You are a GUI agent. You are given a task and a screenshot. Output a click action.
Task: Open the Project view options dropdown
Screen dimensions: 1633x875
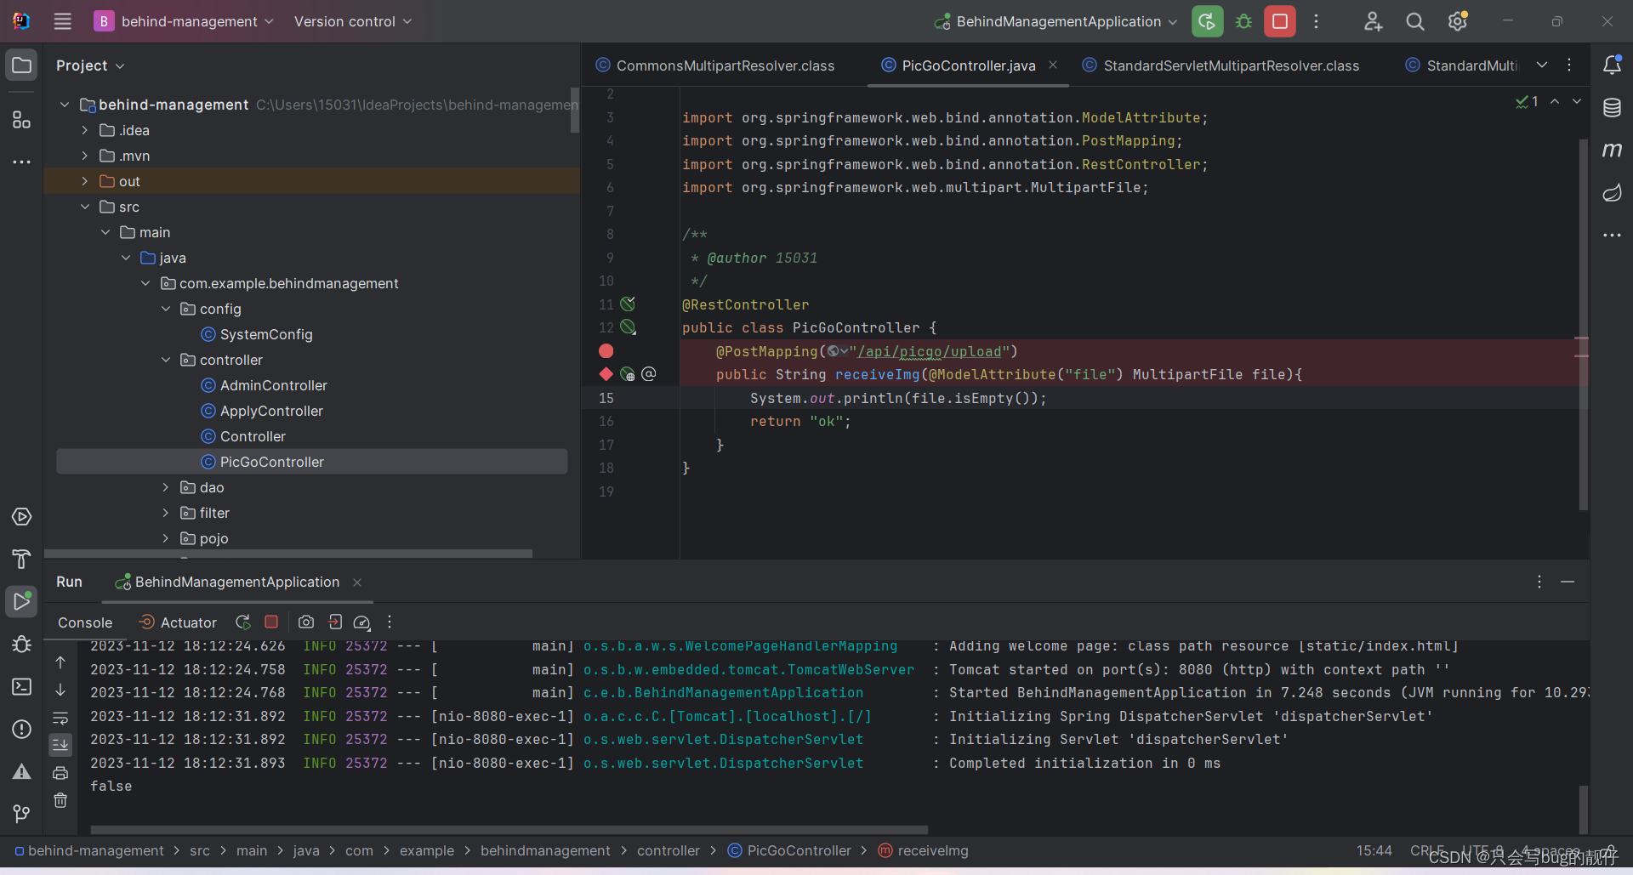tap(90, 65)
